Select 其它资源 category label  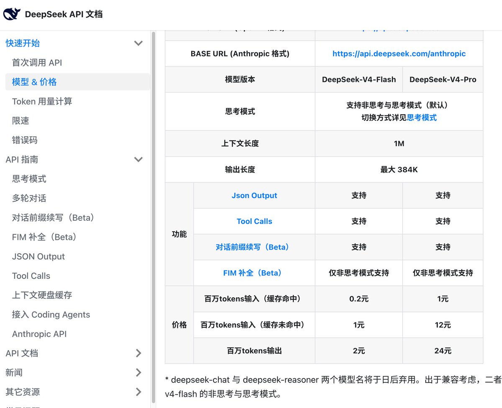[23, 392]
